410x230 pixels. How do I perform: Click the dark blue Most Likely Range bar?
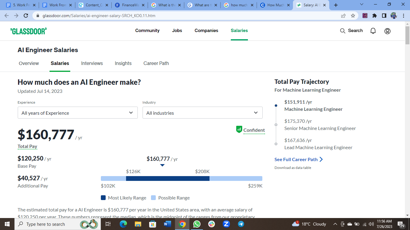point(167,178)
